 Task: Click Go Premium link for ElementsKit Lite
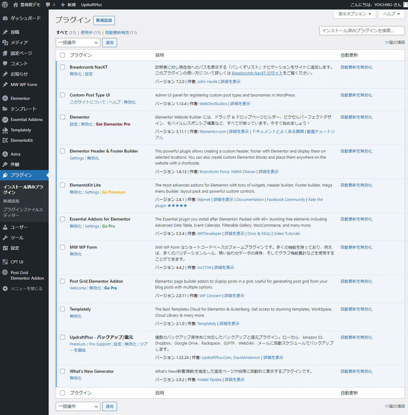(114, 192)
